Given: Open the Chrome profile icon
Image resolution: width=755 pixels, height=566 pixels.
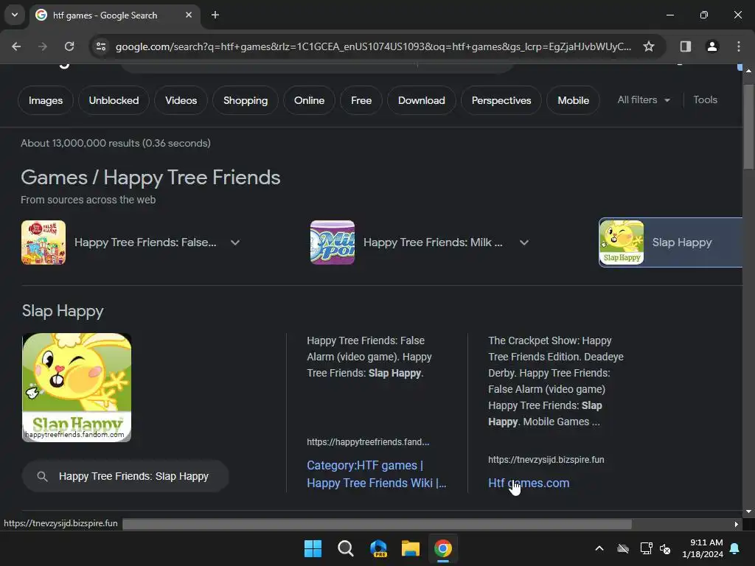Looking at the screenshot, I should pyautogui.click(x=711, y=46).
